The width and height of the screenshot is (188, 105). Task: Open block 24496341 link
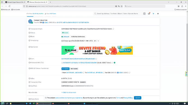66,37
